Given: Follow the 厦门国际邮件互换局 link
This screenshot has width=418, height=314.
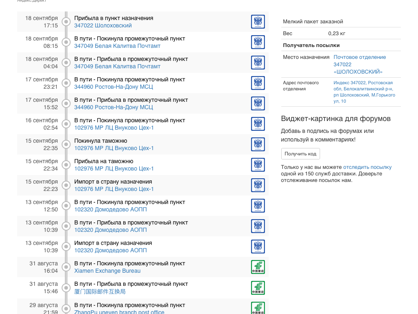Looking at the screenshot, I should (100, 292).
